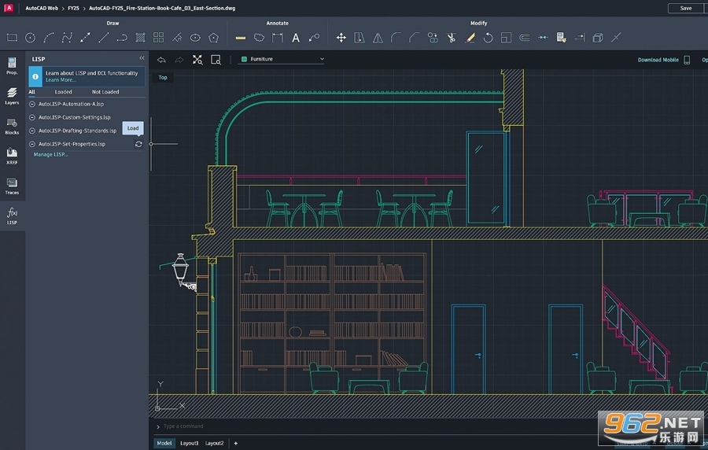This screenshot has width=708, height=450.
Task: Select the AutoLISP-Custom-Settings.lsp file name
Action: (x=75, y=117)
